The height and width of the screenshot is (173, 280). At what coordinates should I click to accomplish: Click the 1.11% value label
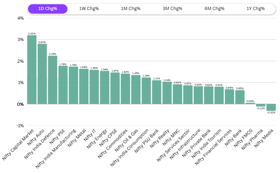point(156,79)
